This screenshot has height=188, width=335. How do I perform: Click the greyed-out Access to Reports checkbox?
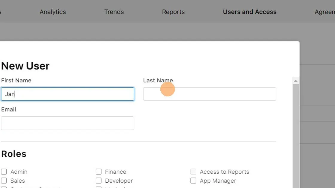tap(194, 172)
